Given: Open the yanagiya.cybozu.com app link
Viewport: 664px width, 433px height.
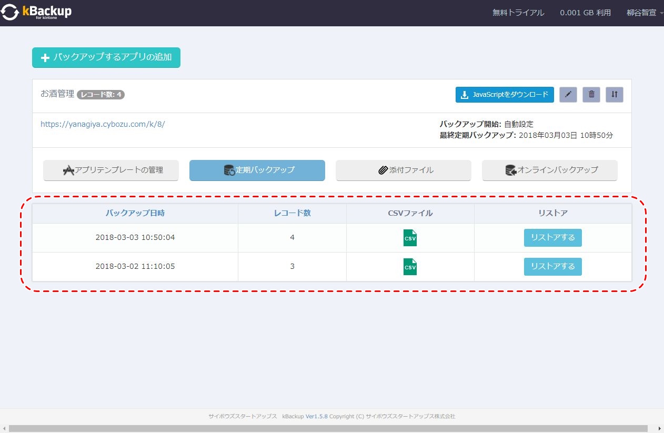Looking at the screenshot, I should coord(103,125).
